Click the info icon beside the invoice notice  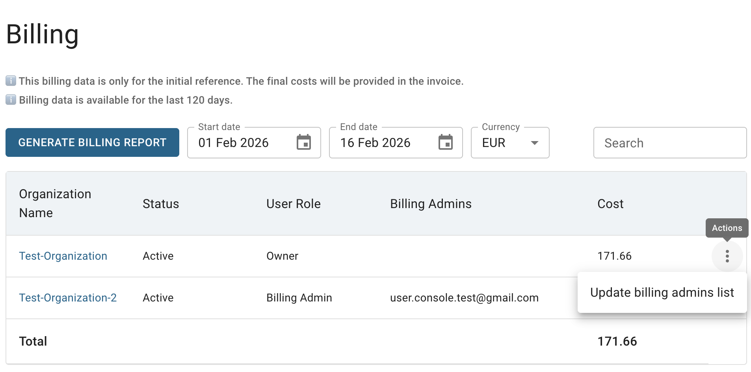(11, 81)
